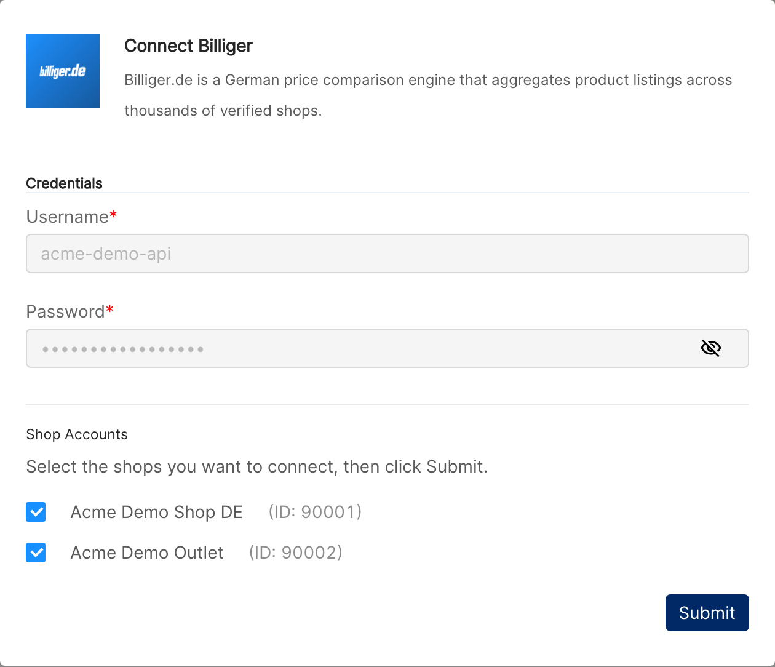Focus the Username input field
This screenshot has width=775, height=667.
(387, 254)
